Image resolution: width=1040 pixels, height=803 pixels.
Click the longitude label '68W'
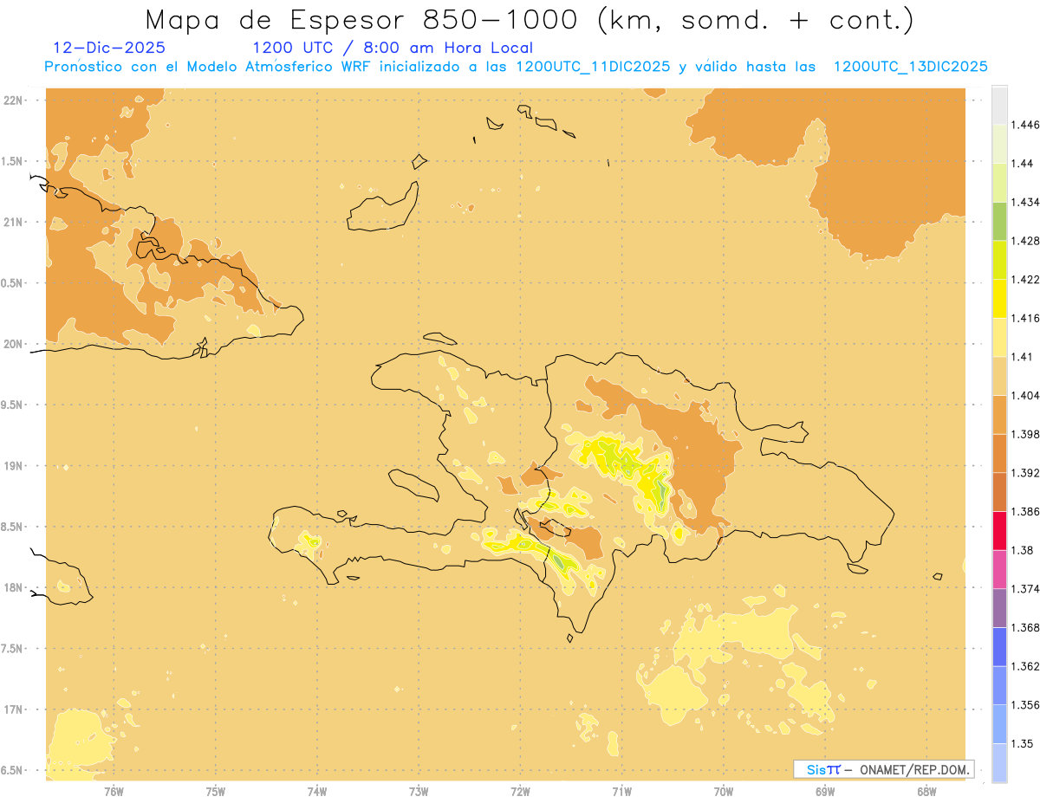[x=926, y=793]
